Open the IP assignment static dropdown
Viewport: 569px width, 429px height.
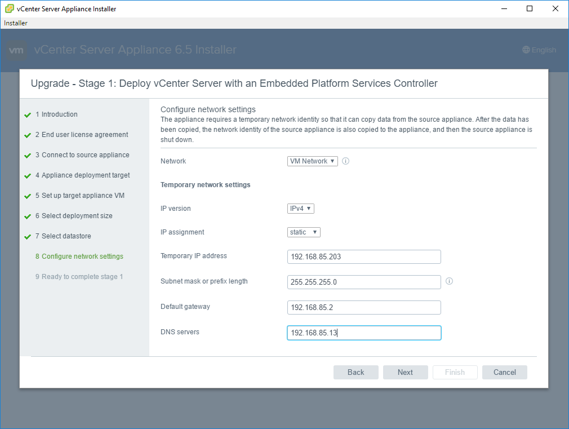304,232
